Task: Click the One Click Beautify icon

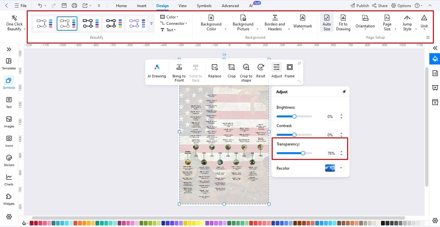Action: [x=14, y=18]
